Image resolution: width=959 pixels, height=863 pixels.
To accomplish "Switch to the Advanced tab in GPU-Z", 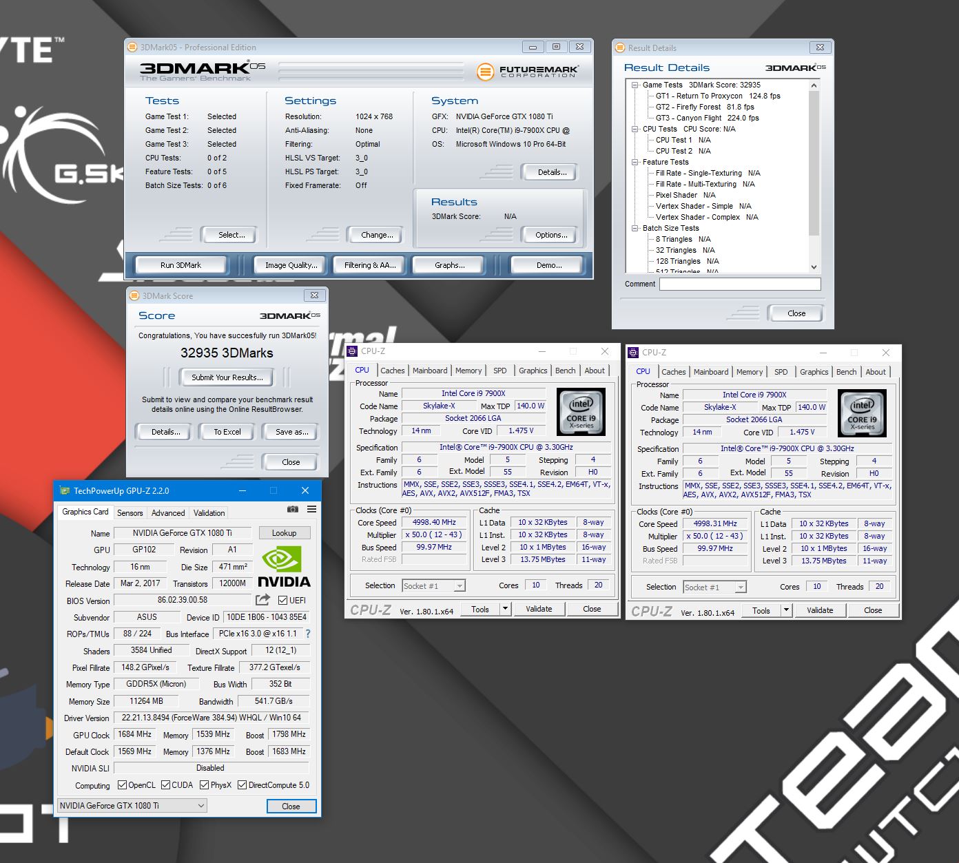I will pos(168,512).
